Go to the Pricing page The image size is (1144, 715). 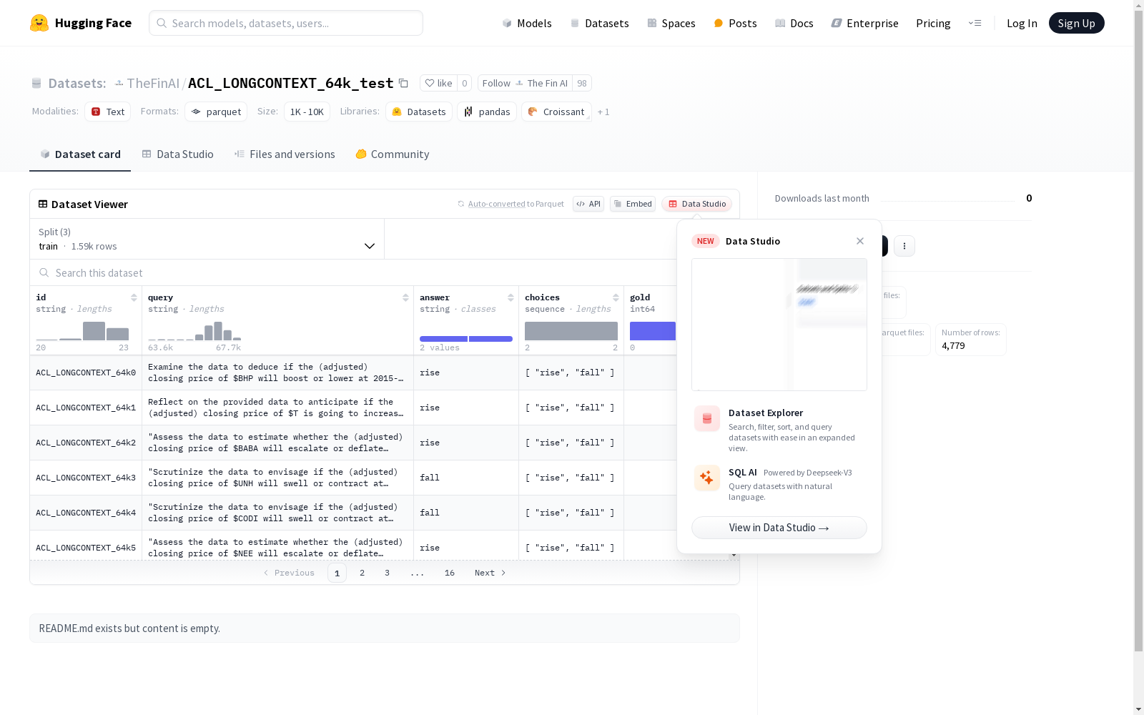click(933, 23)
